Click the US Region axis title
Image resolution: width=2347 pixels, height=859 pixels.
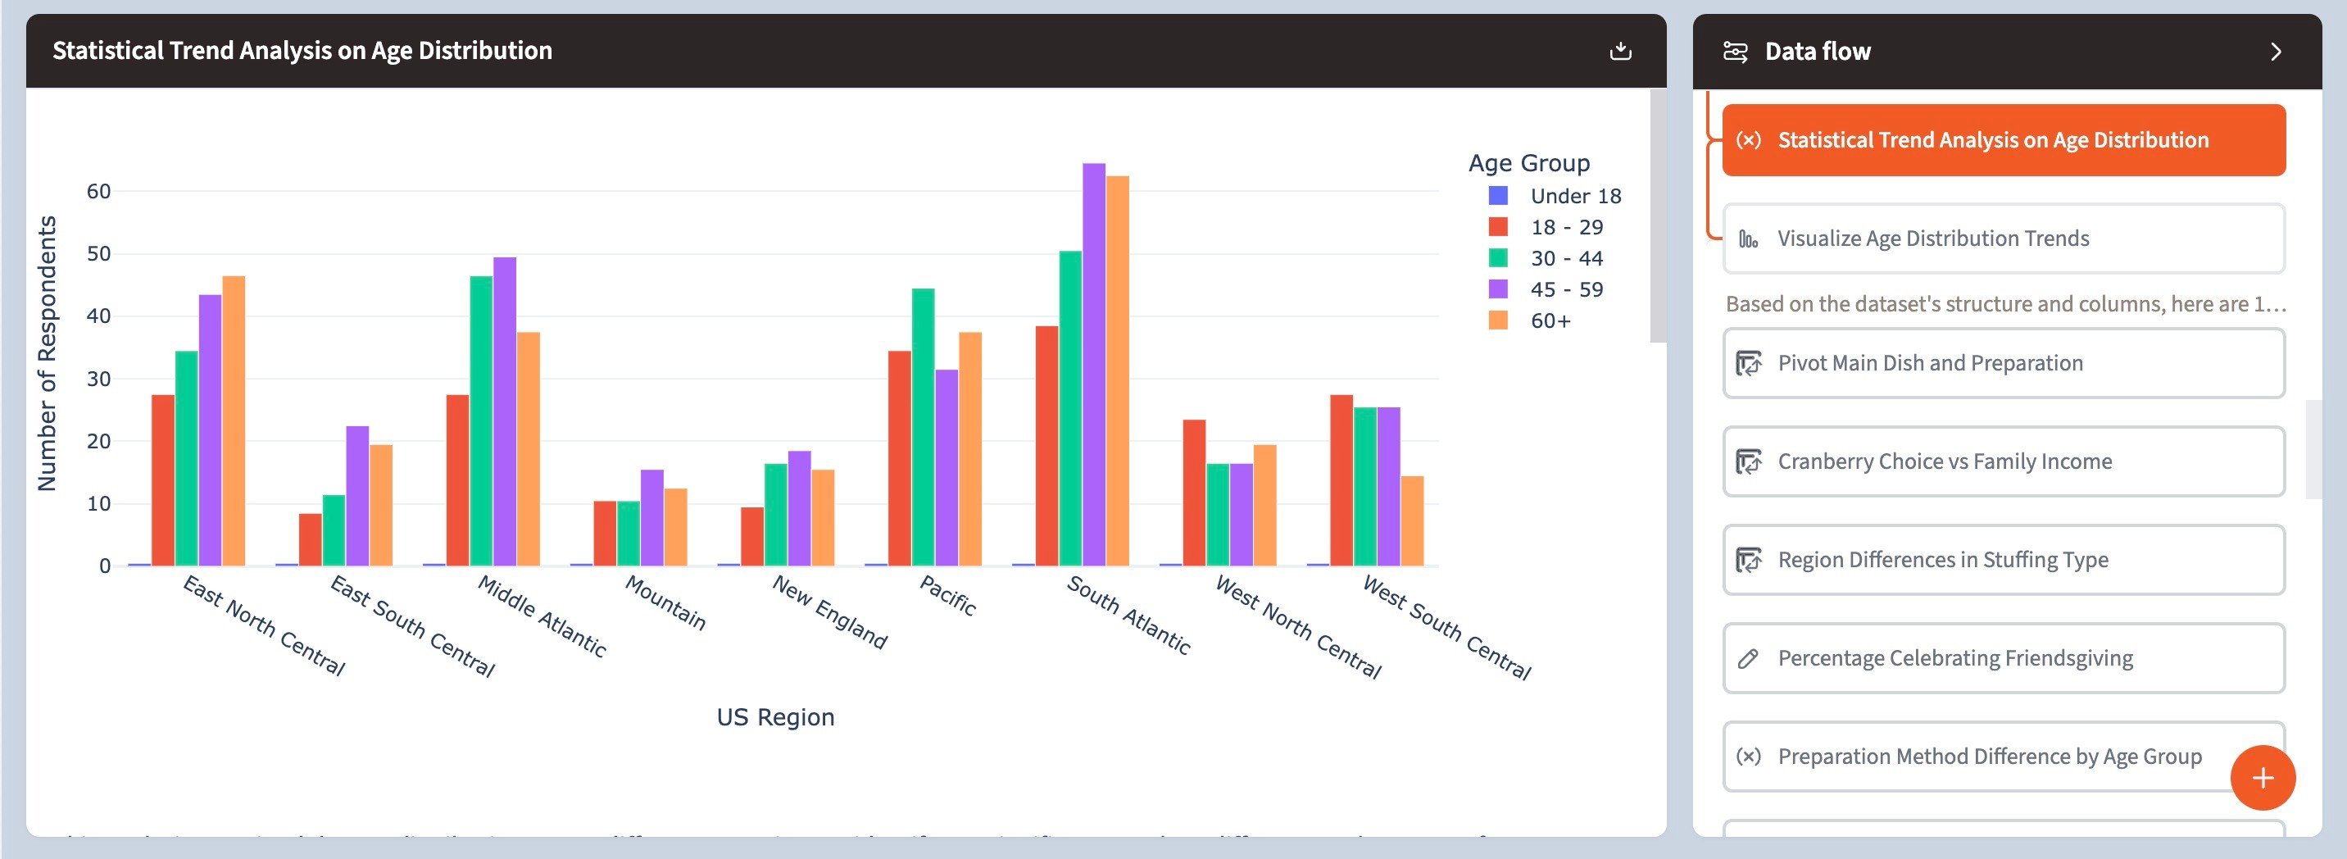(x=775, y=718)
